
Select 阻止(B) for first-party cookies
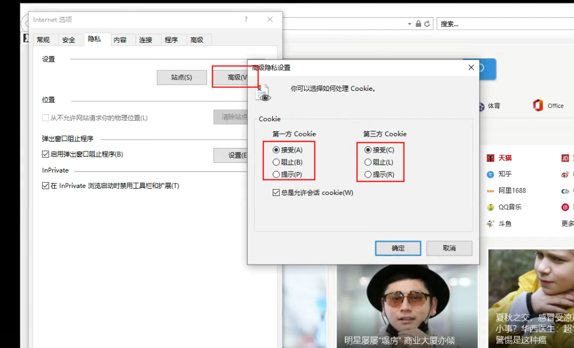(276, 162)
